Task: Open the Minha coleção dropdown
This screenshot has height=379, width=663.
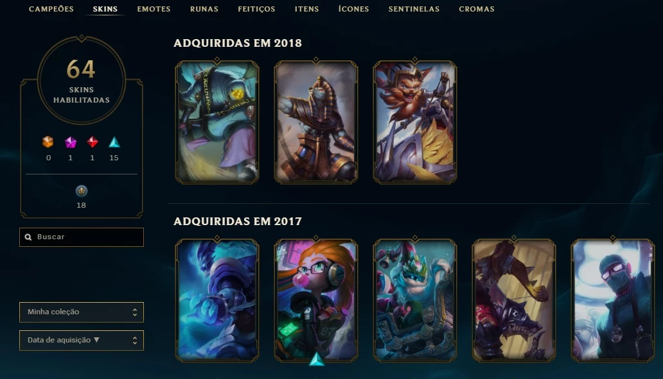Action: [82, 312]
